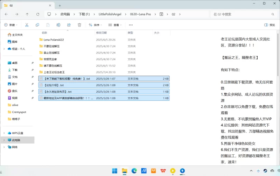
Task: Click the Steam tray icon
Action: click(265, 171)
